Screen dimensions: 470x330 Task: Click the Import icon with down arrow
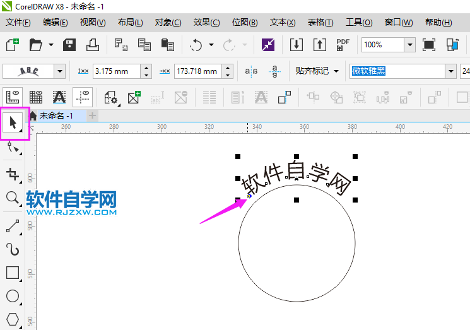[296, 45]
